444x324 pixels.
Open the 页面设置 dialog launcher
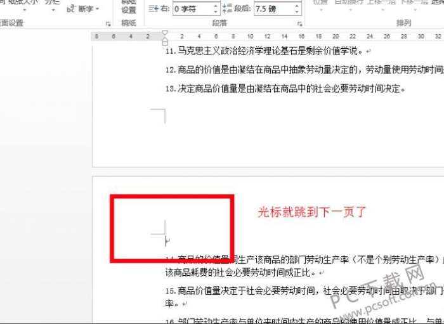[x=108, y=24]
